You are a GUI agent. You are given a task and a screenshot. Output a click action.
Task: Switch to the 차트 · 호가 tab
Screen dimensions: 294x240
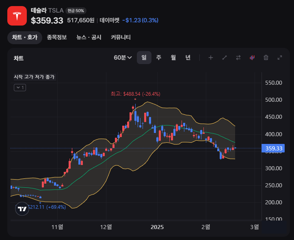click(25, 37)
